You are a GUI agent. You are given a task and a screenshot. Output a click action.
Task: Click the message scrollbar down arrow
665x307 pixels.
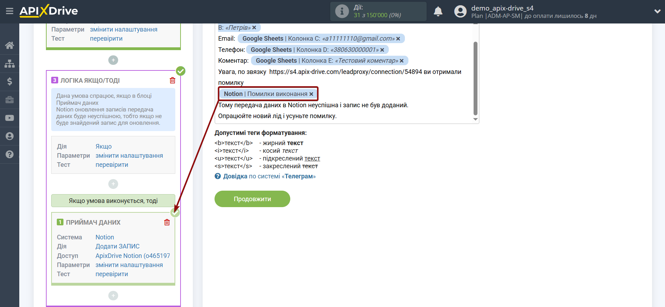coord(475,120)
